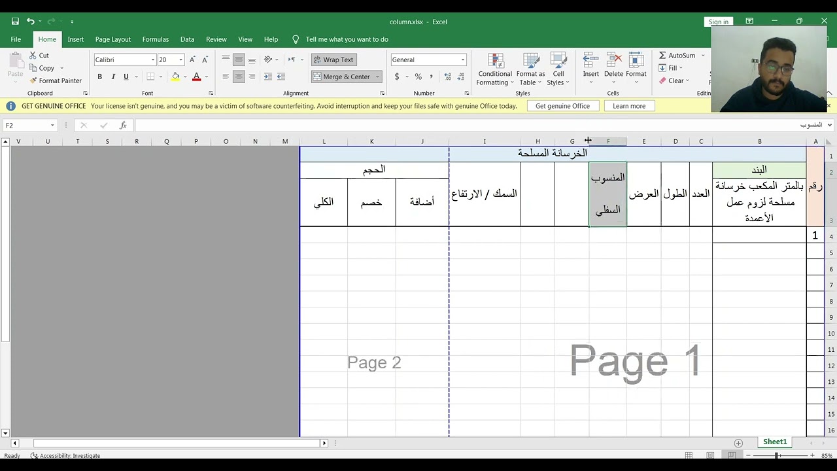Image resolution: width=837 pixels, height=471 pixels.
Task: Click the Decrease Decimal icon
Action: tap(461, 77)
